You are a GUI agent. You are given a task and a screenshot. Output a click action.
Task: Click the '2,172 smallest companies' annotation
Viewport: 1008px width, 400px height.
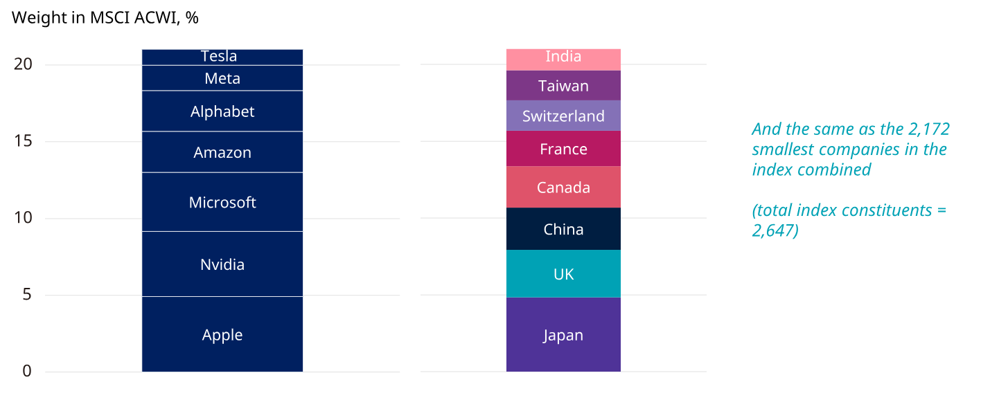[x=850, y=149]
